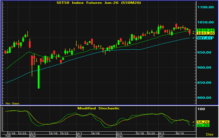Viewport: 219px width, 138px height.
Task: Select the 997.41 cyan price label
Action: pyautogui.click(x=204, y=38)
